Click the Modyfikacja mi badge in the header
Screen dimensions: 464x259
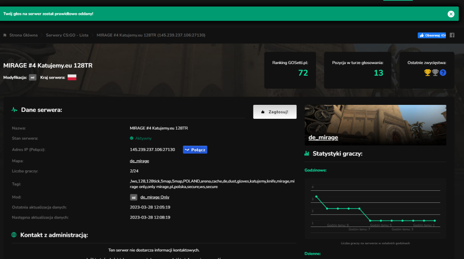(x=32, y=77)
